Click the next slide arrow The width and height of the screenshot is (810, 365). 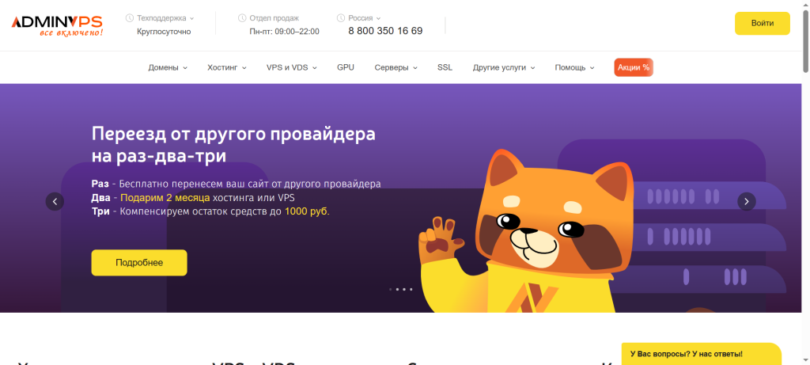[x=747, y=201]
